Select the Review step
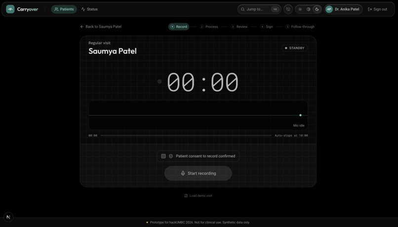This screenshot has height=227, width=398. click(x=239, y=27)
